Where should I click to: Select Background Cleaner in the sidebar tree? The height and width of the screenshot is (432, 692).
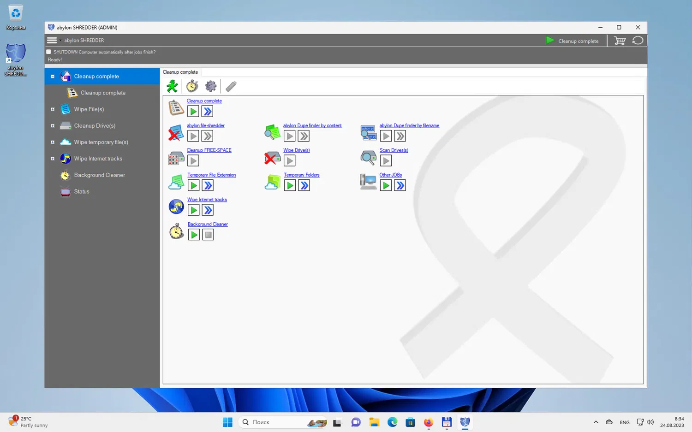(x=99, y=175)
